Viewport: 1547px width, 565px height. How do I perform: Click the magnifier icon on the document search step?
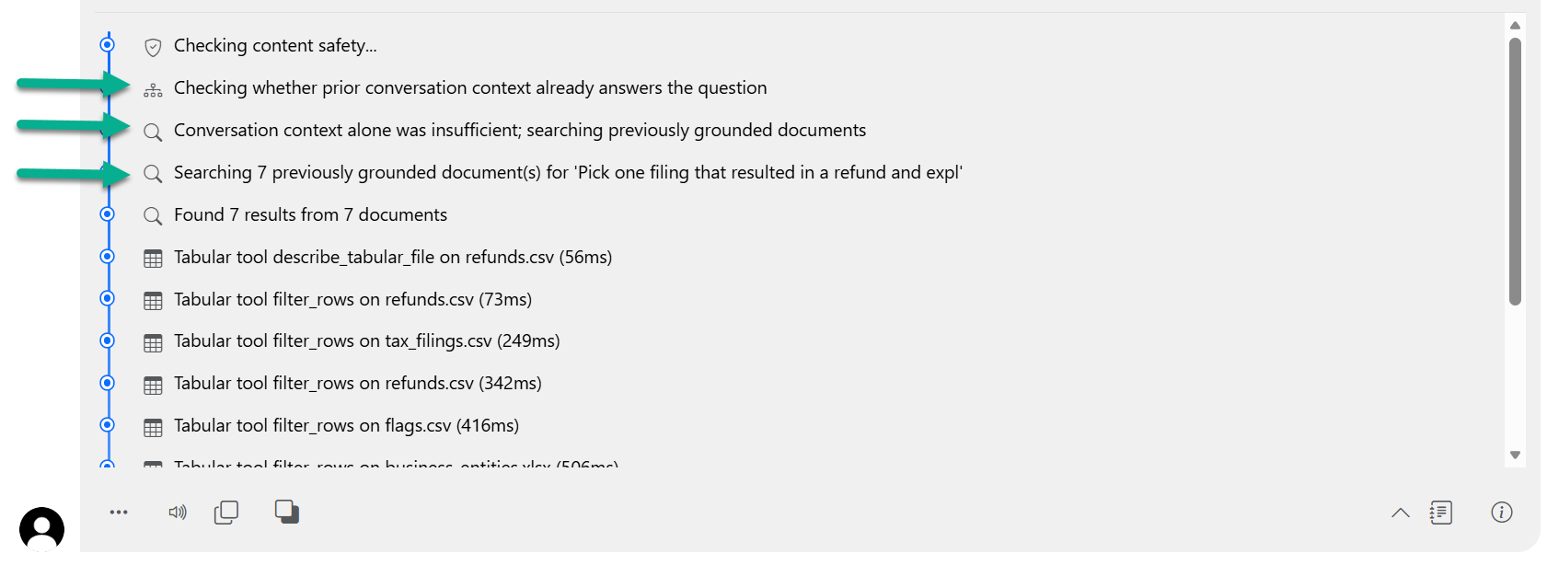[153, 172]
